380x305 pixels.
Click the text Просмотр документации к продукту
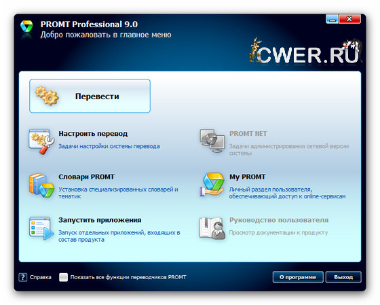pyautogui.click(x=278, y=233)
